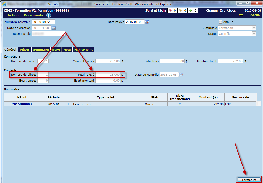Viewport: 263px width, 183px height.
Task: Open the Action menu
Action: pyautogui.click(x=13, y=15)
